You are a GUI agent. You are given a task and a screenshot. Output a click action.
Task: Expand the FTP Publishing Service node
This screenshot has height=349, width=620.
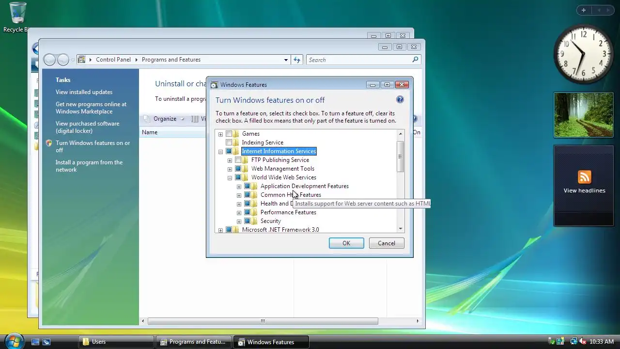(230, 160)
